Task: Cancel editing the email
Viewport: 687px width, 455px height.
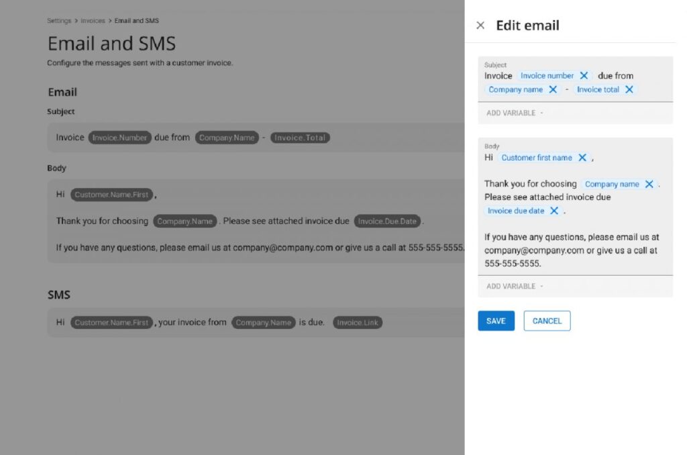Action: pos(547,321)
